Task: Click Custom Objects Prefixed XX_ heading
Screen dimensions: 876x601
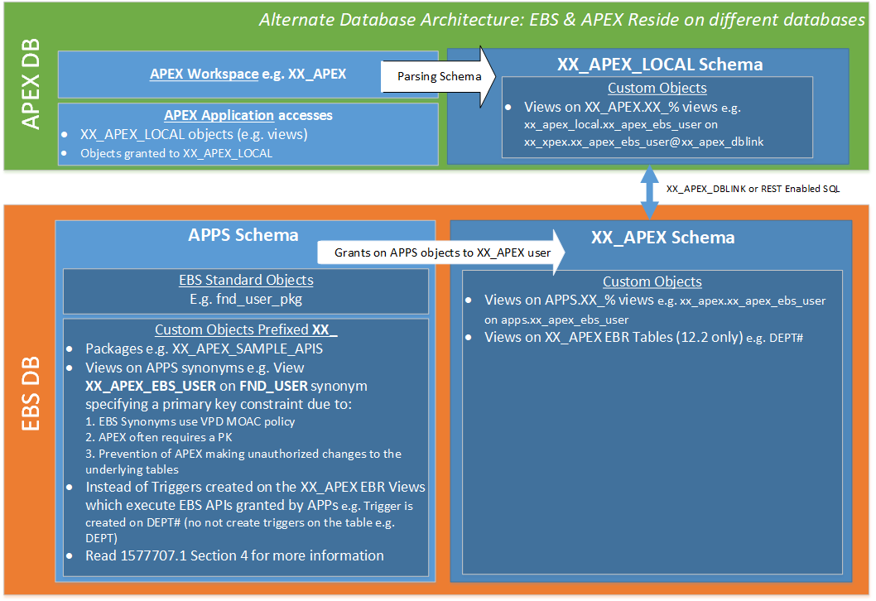Action: click(x=246, y=329)
